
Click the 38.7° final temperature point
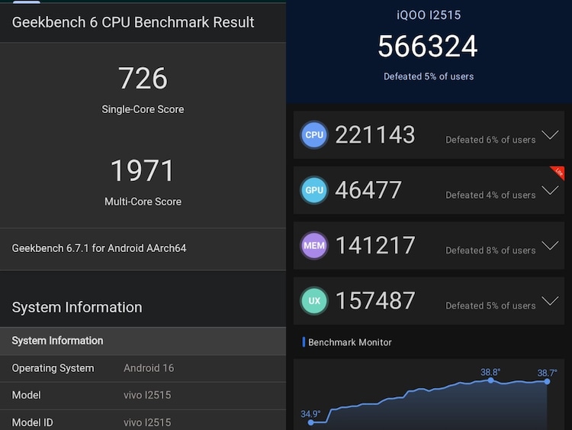click(547, 381)
